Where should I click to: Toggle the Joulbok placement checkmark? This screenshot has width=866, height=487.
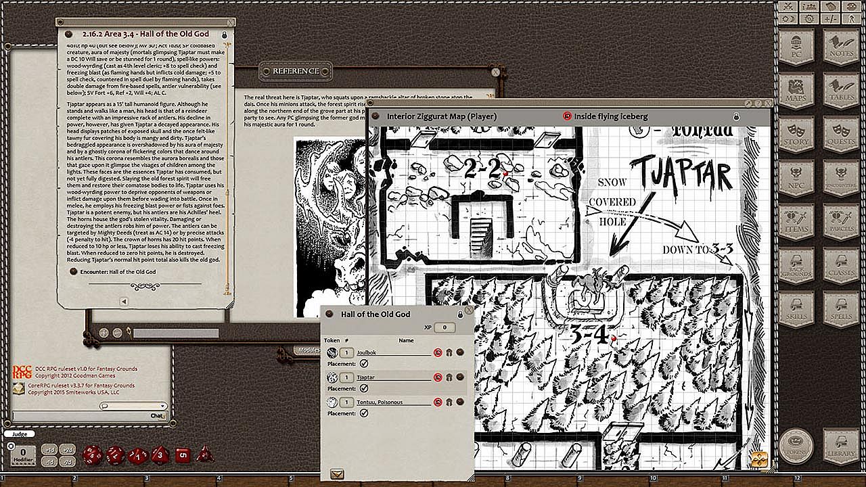364,363
